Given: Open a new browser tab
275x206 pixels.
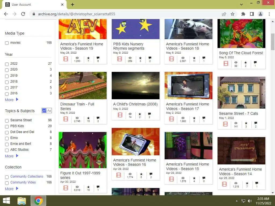Looking at the screenshot, I should (73, 5).
